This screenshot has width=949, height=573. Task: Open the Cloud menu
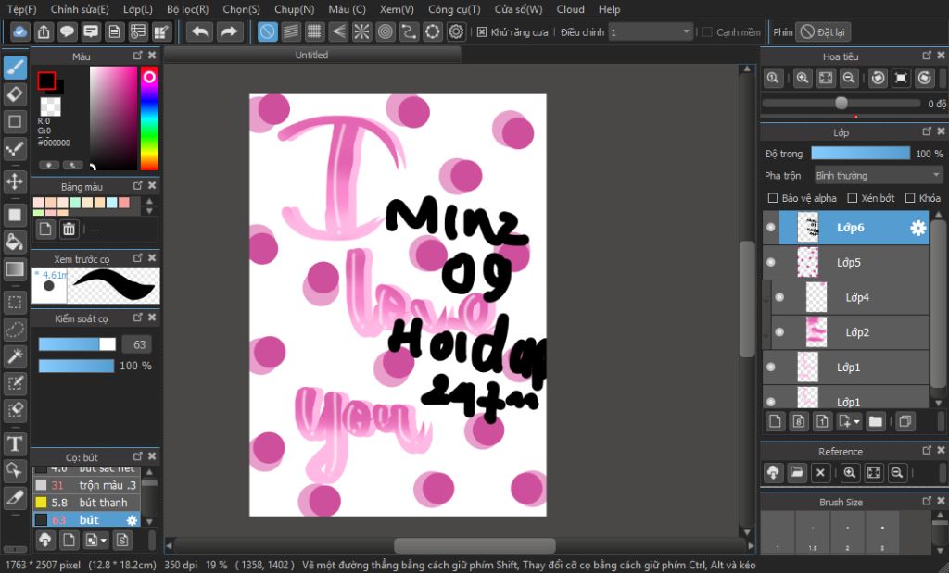pos(570,9)
